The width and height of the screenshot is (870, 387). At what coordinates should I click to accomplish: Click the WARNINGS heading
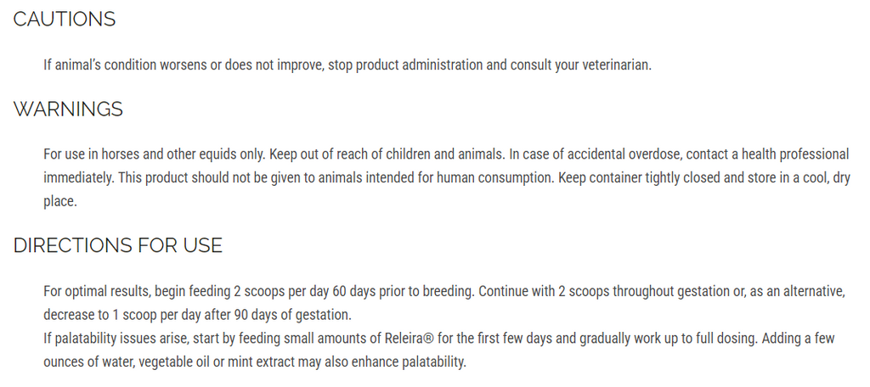click(x=68, y=109)
